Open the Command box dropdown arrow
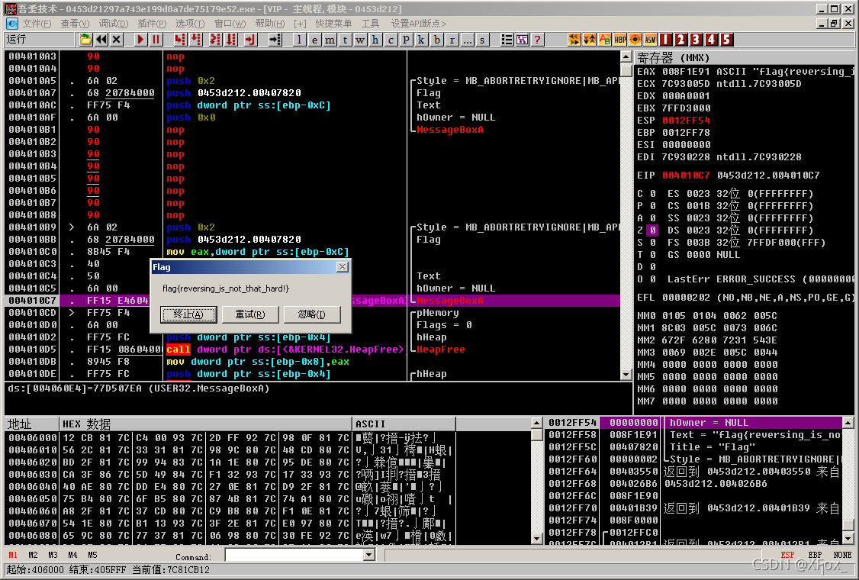 coord(369,555)
